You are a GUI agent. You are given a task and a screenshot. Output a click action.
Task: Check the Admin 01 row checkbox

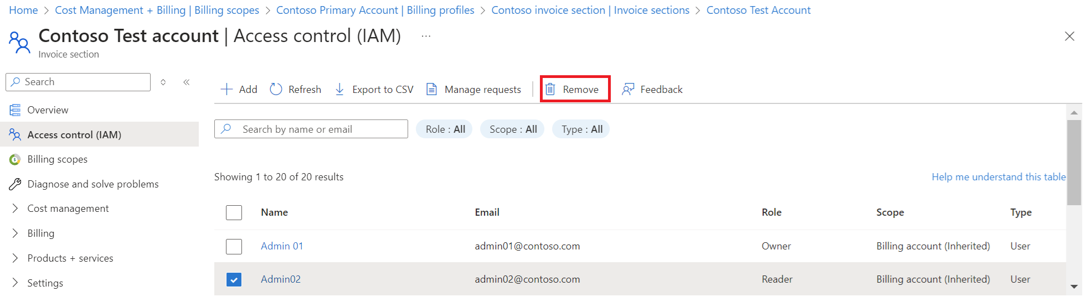(234, 246)
